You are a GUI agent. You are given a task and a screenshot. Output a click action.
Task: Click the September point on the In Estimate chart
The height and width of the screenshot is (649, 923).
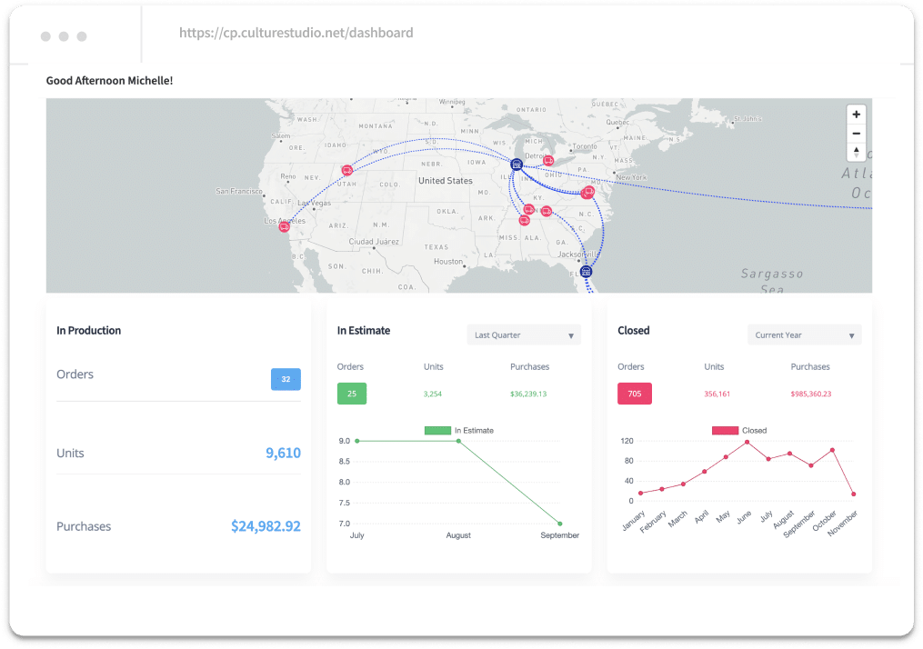click(560, 524)
